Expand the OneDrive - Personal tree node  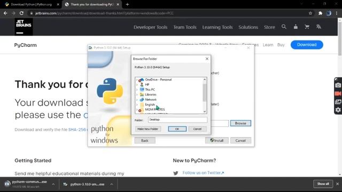click(x=137, y=80)
